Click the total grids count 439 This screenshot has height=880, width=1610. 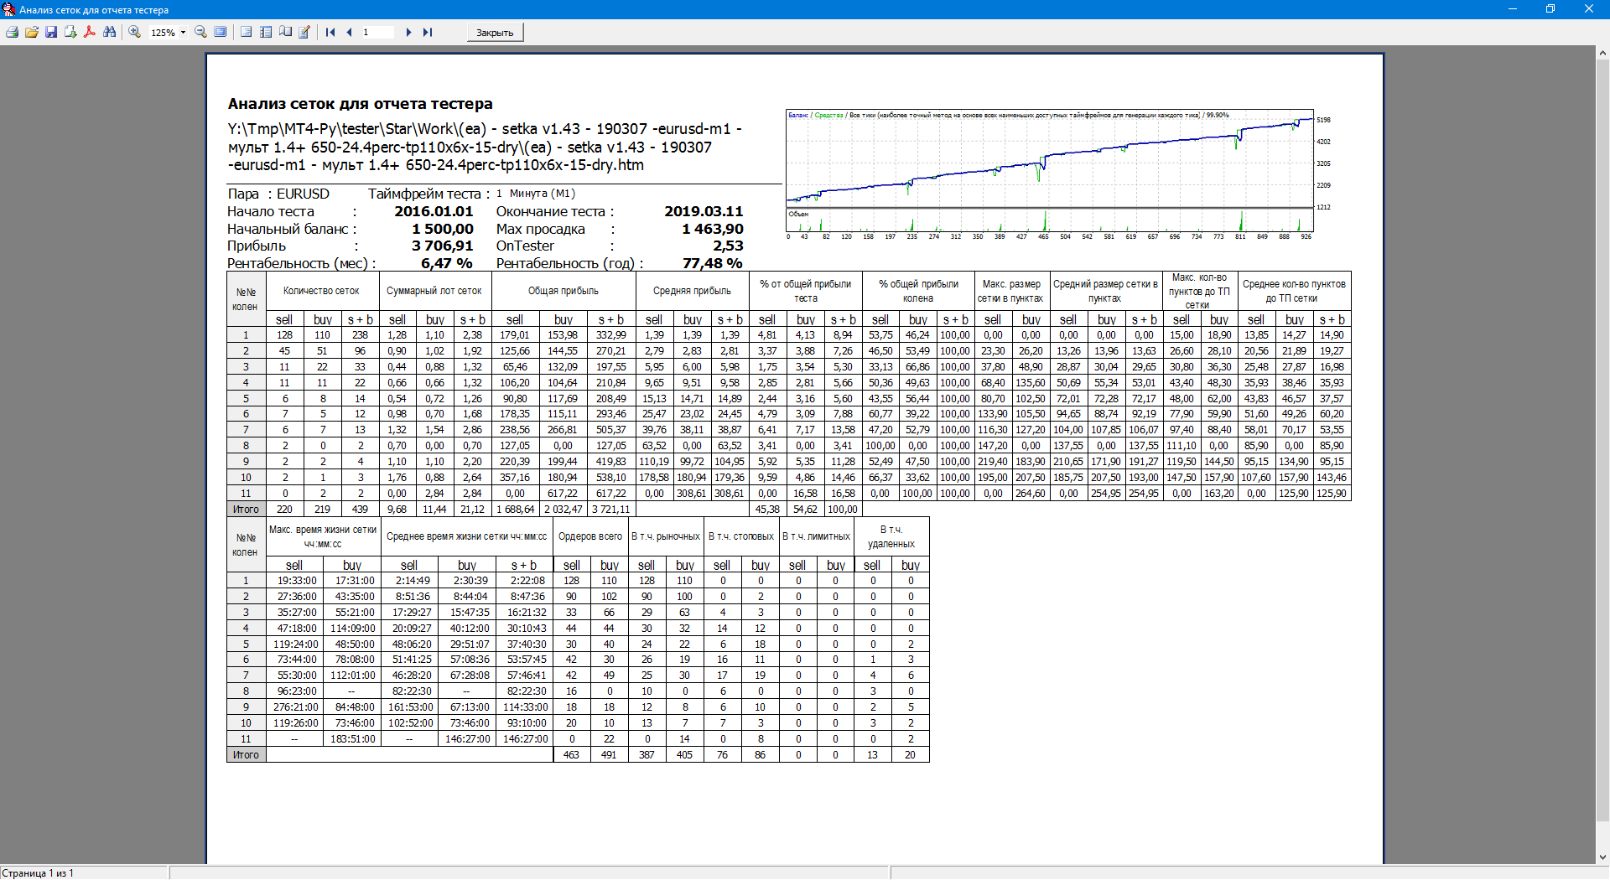point(360,510)
